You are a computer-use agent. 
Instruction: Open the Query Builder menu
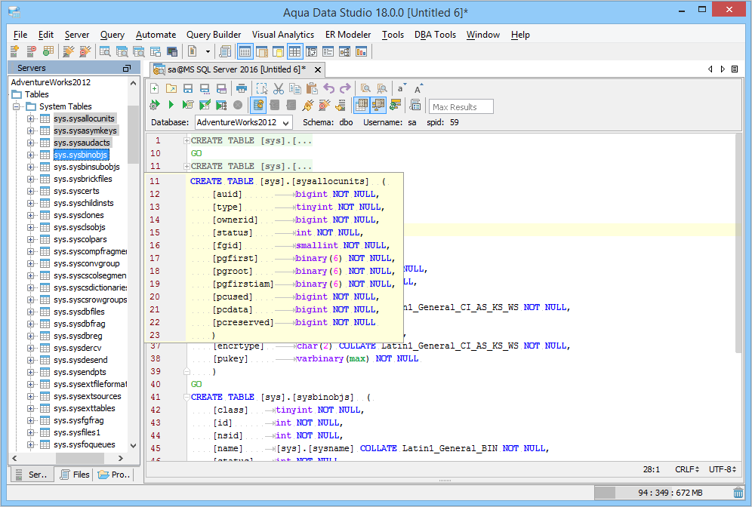tap(214, 35)
